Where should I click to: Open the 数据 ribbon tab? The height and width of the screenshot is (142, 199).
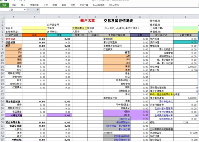[55, 5]
